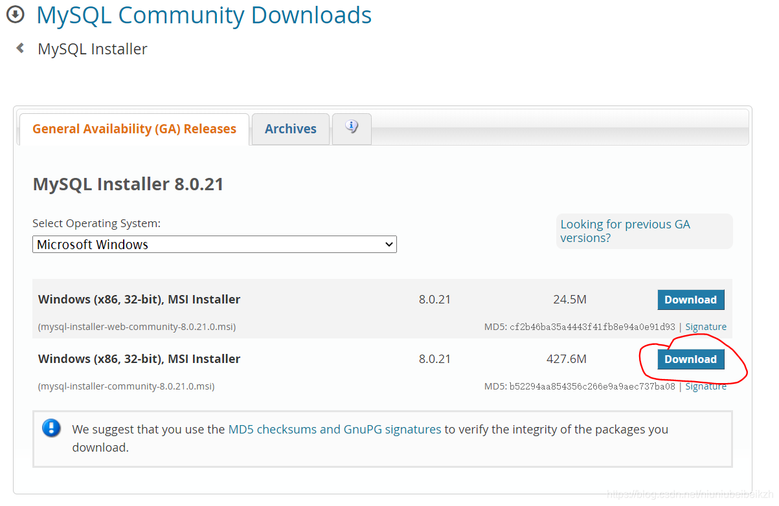This screenshot has height=506, width=779.
Task: Click the 427.6M file size
Action: [x=567, y=359]
